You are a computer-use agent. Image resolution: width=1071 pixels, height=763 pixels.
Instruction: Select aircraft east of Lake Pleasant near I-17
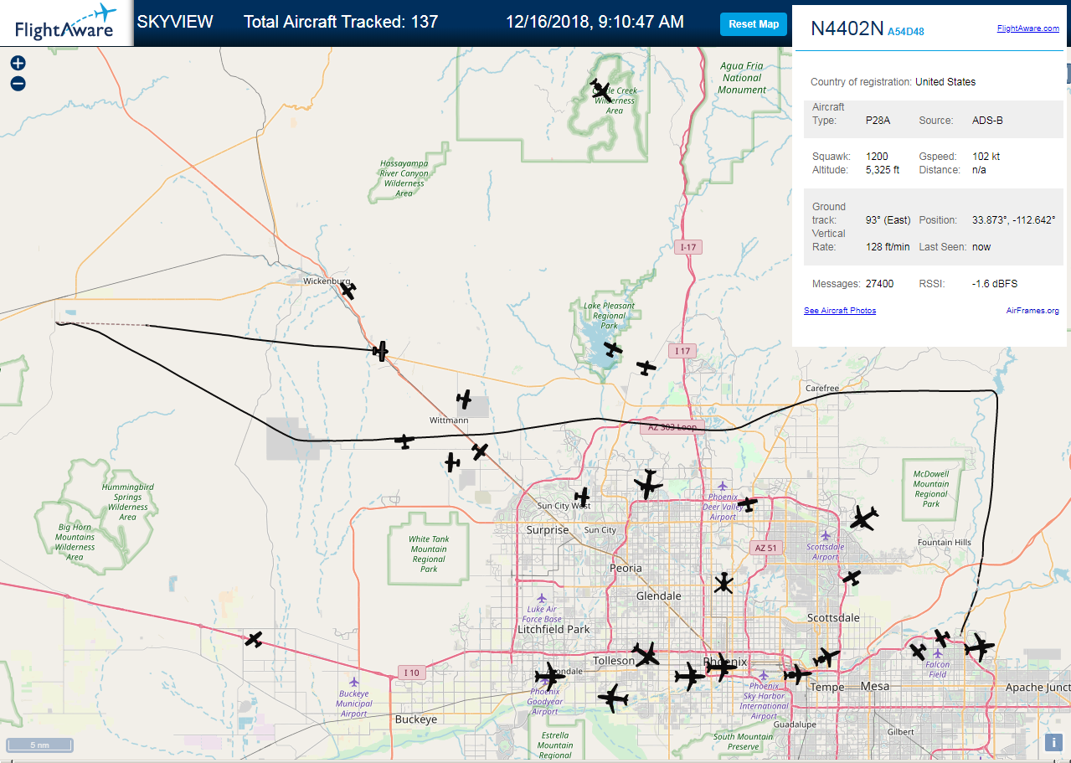click(646, 367)
